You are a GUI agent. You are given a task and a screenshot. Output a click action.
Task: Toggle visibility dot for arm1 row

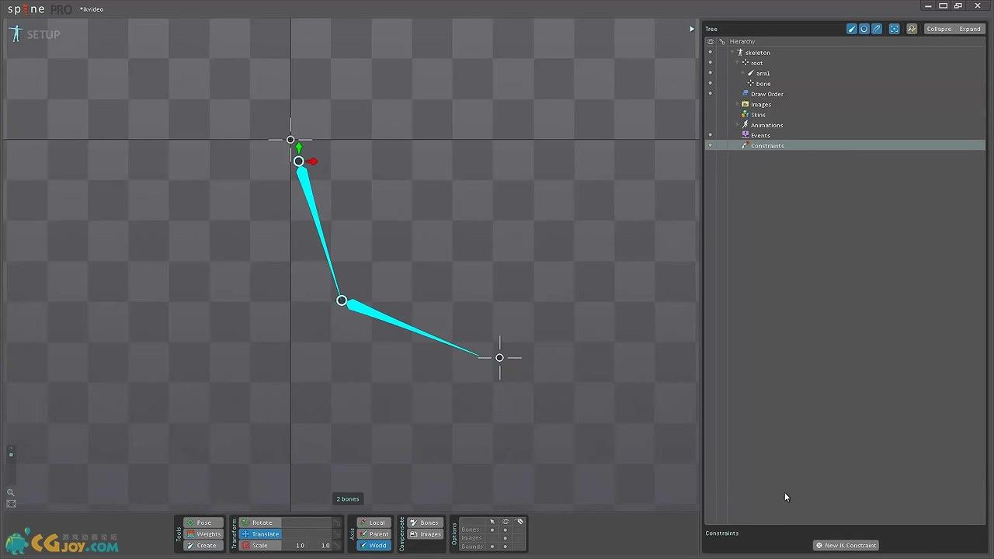click(x=710, y=73)
